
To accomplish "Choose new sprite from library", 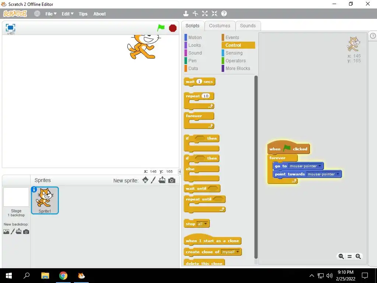I will [x=145, y=180].
